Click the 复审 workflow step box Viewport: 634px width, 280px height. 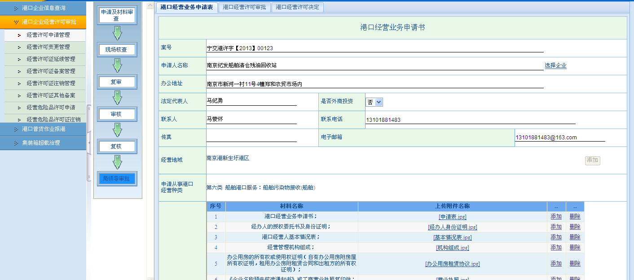pos(117,82)
